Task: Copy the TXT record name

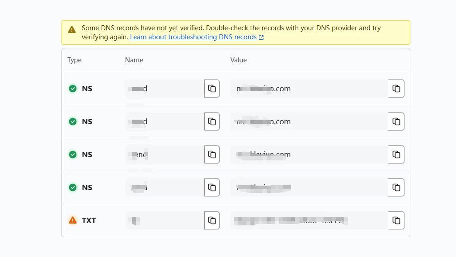Action: (x=212, y=220)
